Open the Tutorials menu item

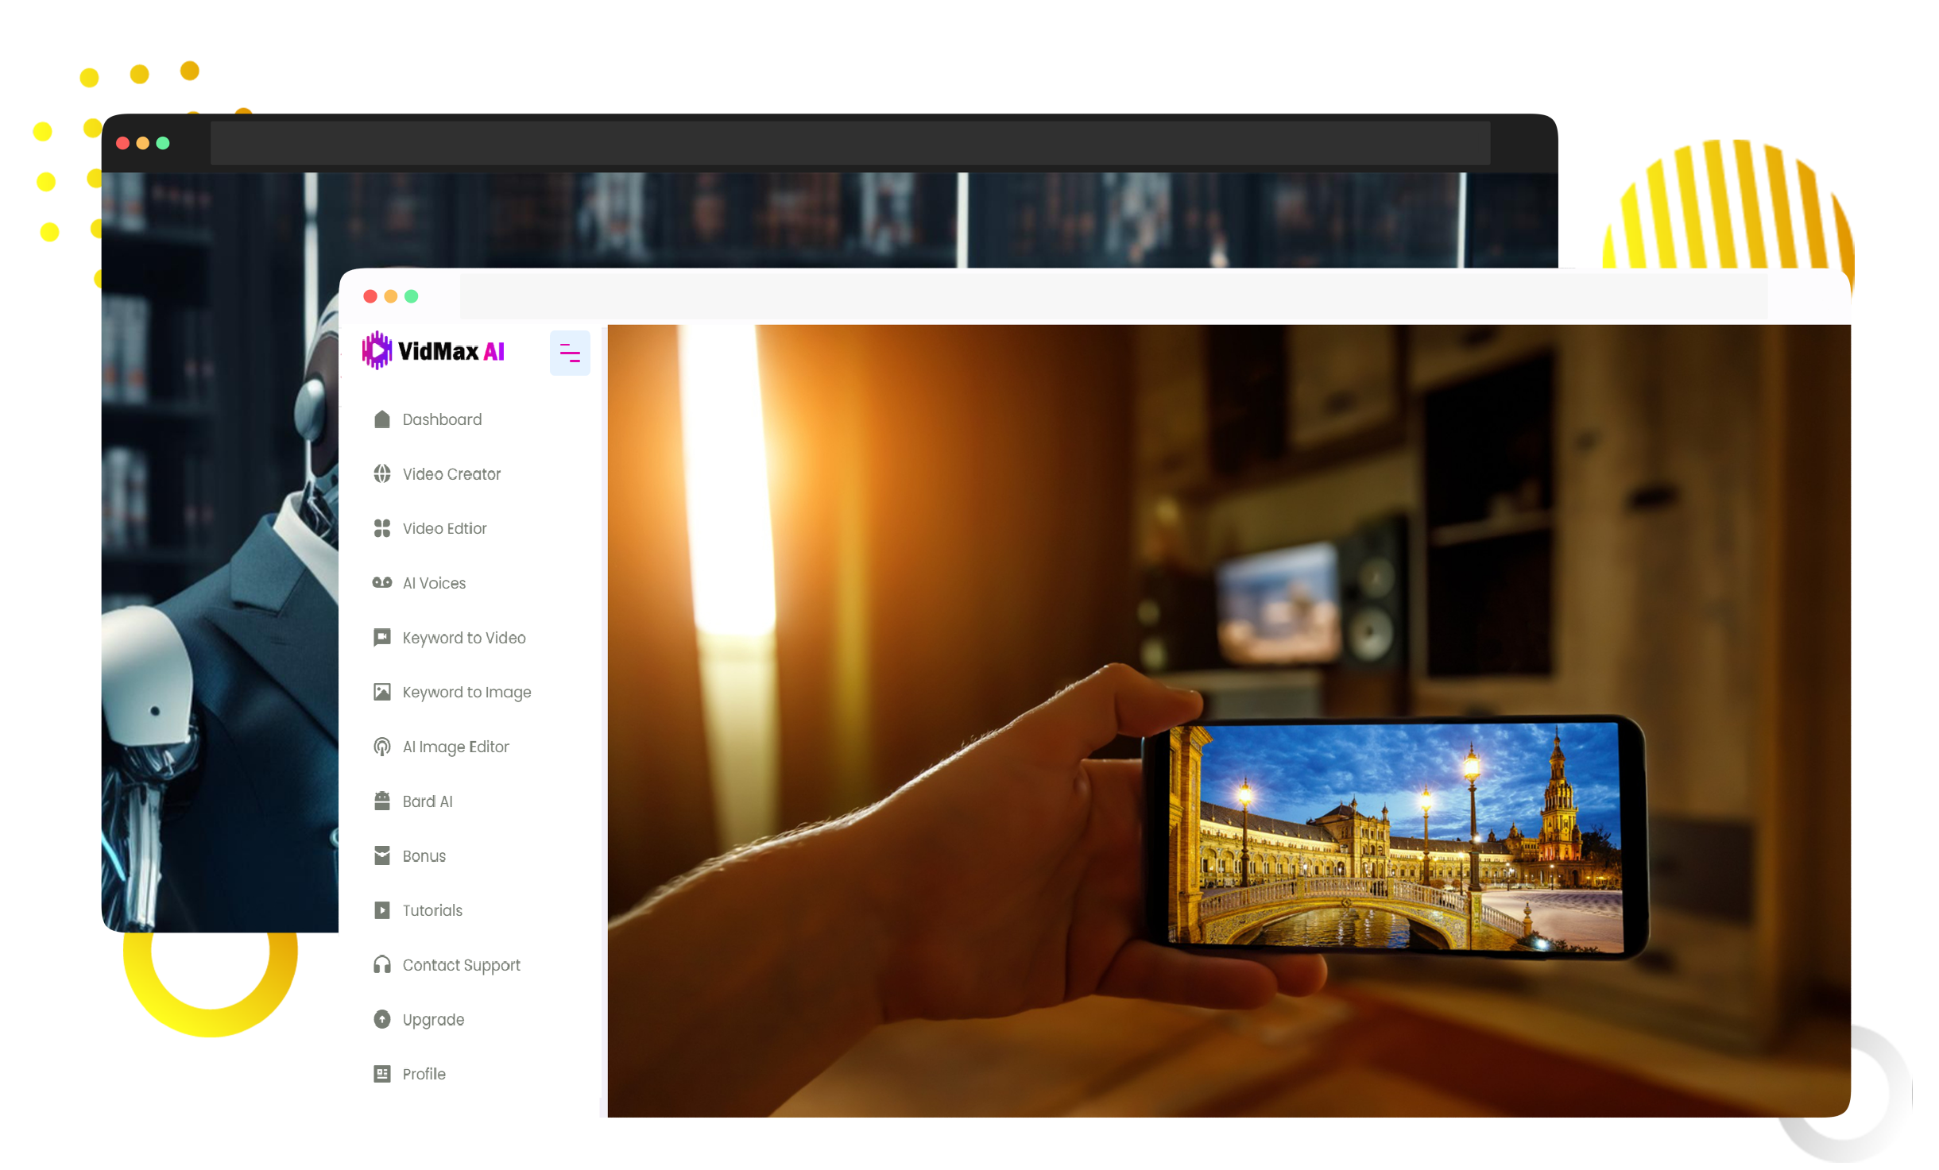point(432,910)
